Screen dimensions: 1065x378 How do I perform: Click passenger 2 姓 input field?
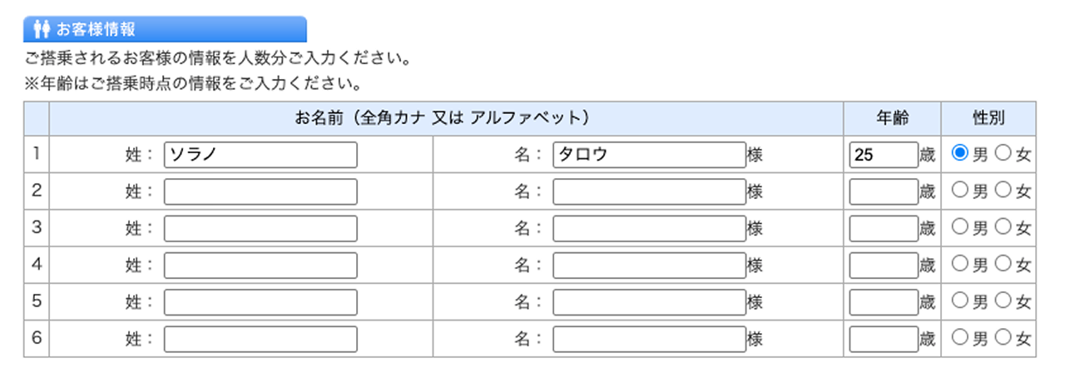click(x=260, y=191)
